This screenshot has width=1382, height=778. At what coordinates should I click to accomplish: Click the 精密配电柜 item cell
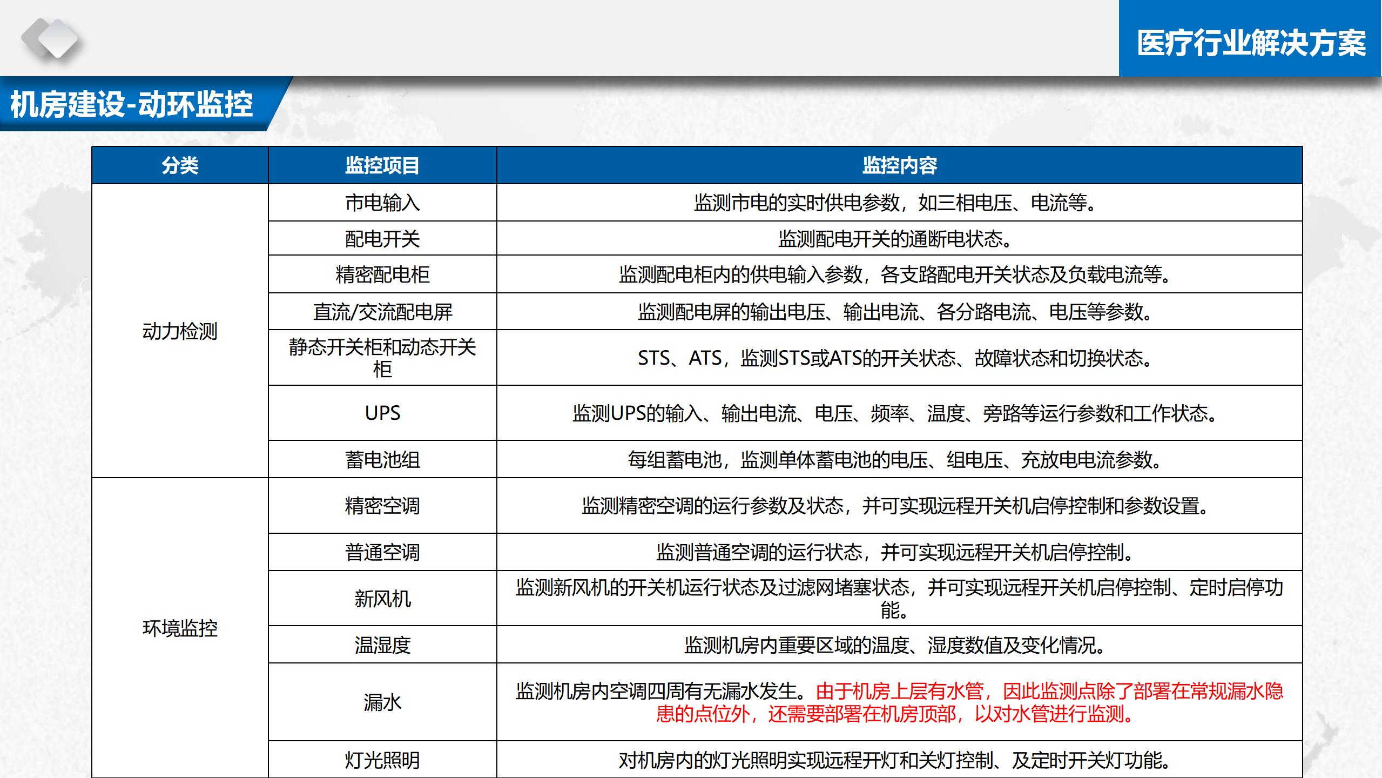click(x=382, y=274)
